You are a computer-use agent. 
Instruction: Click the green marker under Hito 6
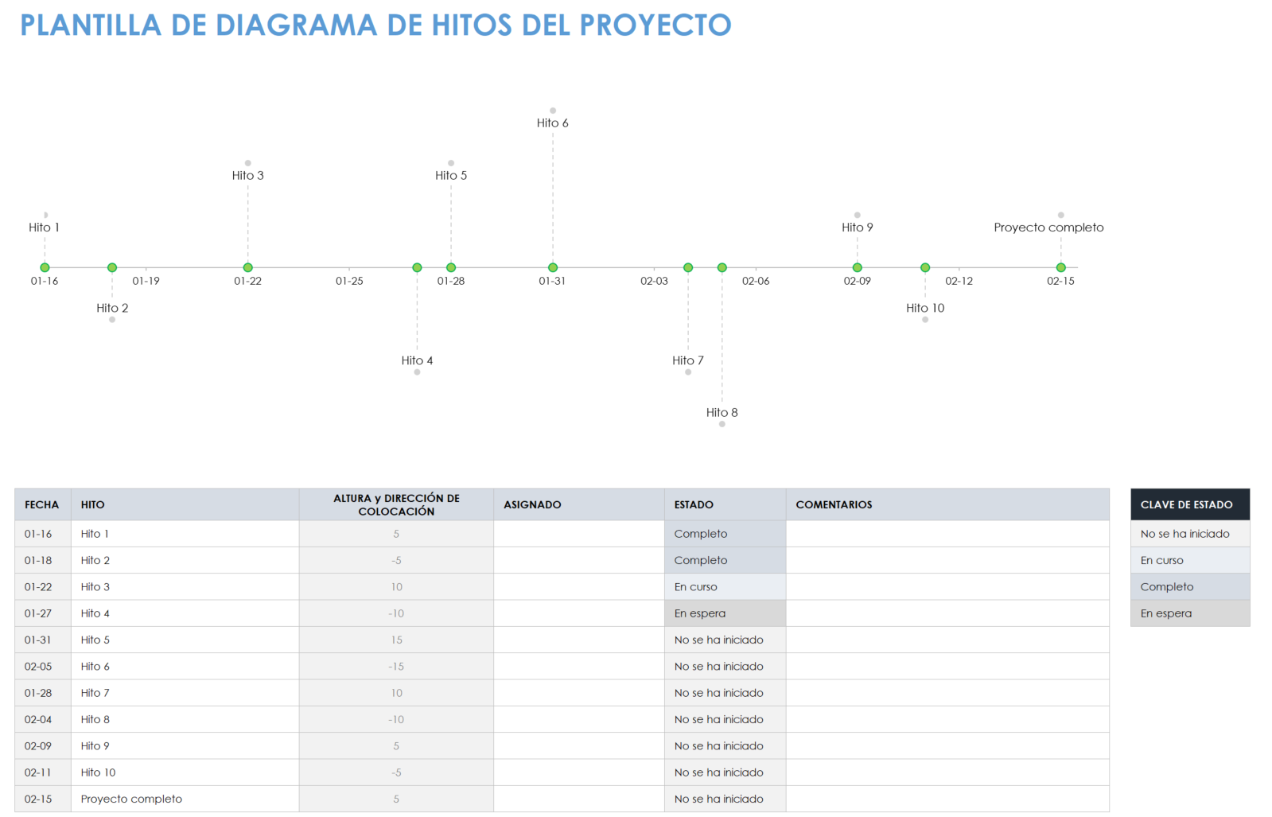click(553, 267)
